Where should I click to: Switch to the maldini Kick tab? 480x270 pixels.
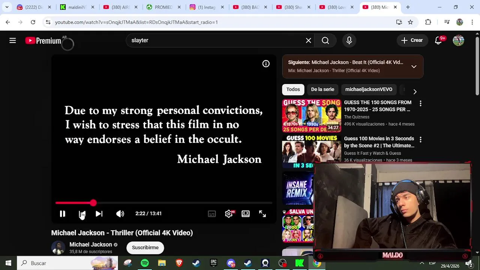click(x=77, y=7)
